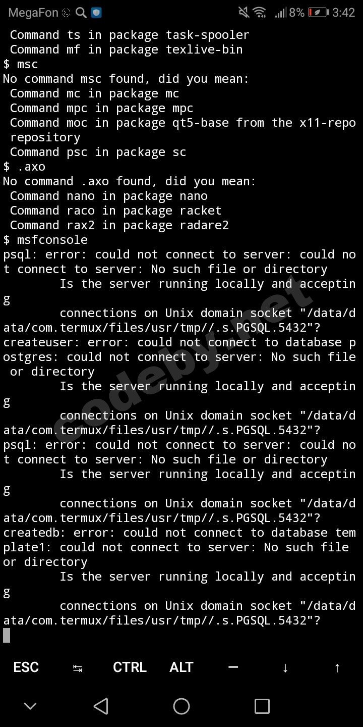Tap the battery indicator icon

point(318,13)
